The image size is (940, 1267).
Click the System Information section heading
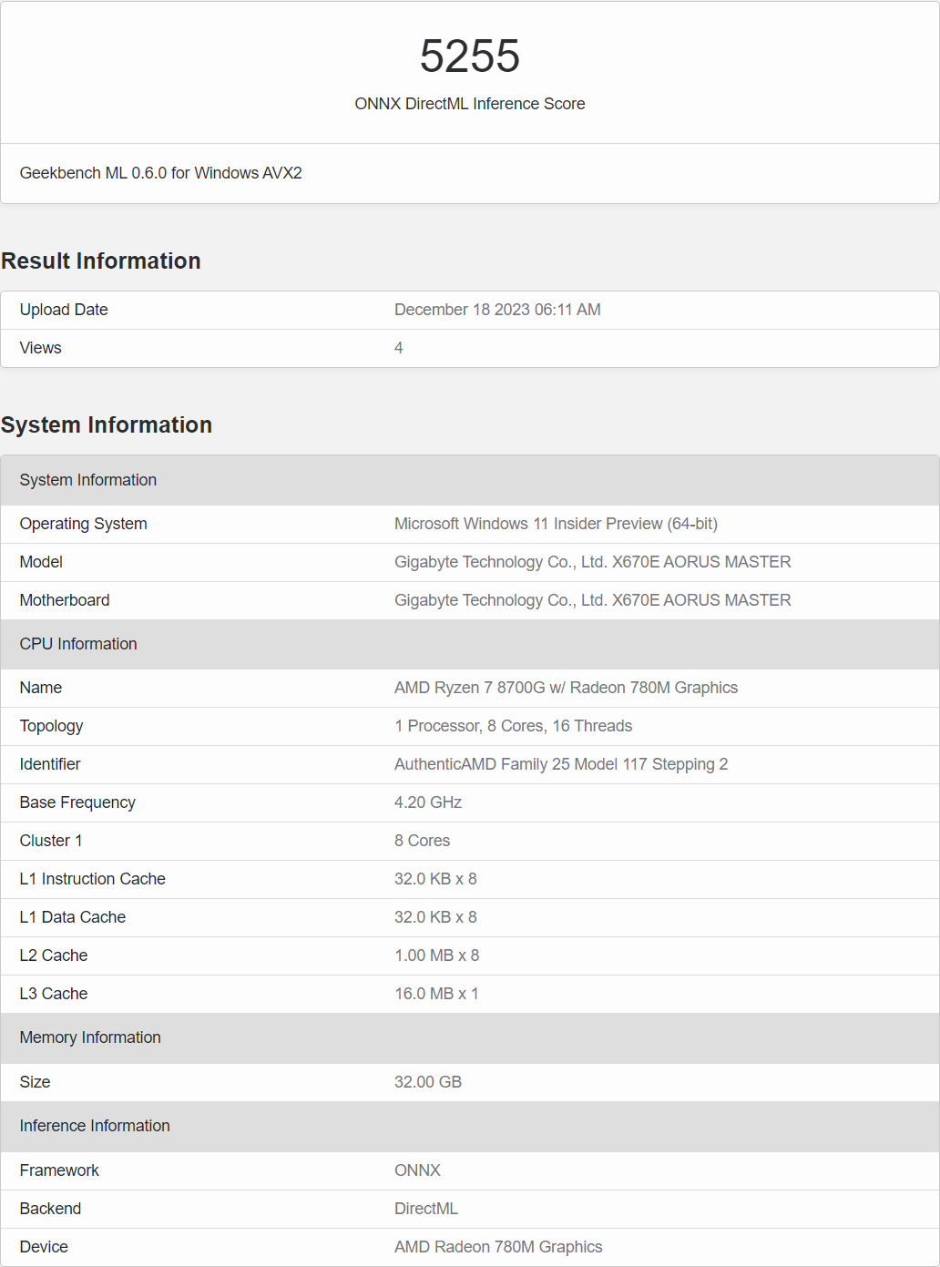click(107, 425)
